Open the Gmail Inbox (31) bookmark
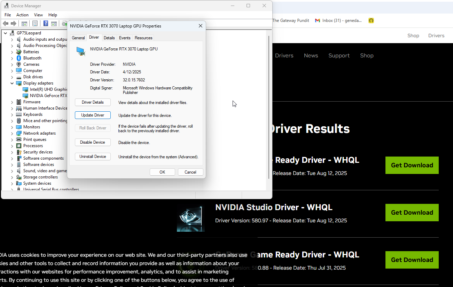Viewport: 453px width, 287px height. click(x=338, y=21)
